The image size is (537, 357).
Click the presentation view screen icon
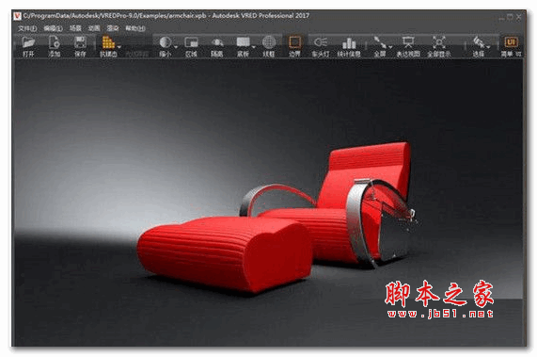click(x=408, y=42)
